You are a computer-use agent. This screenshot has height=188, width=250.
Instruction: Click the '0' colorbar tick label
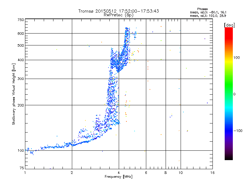(x=234, y=94)
